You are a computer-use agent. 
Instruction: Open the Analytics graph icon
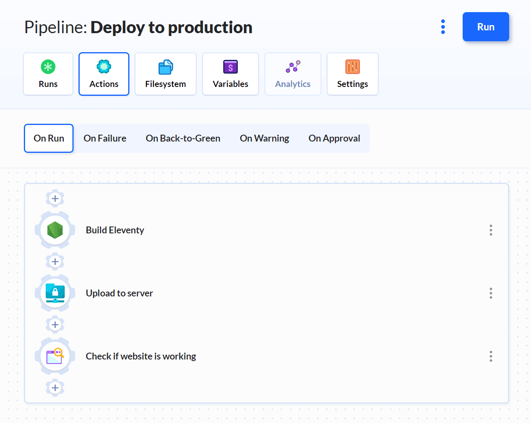coord(292,67)
